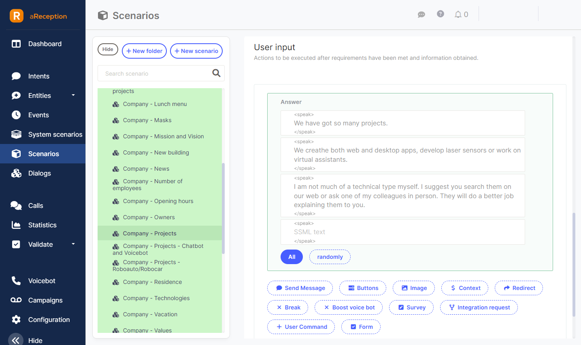
Task: Click the System scenarios stacked-boxes icon
Action: point(16,134)
